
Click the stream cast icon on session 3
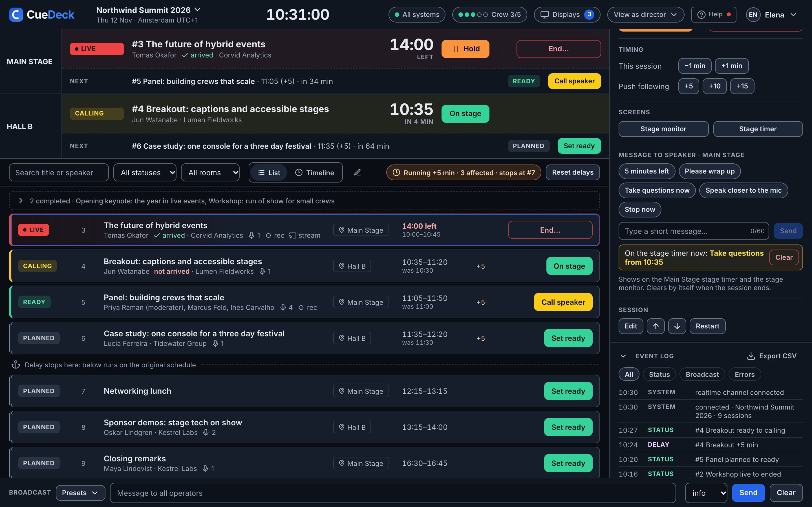(292, 235)
